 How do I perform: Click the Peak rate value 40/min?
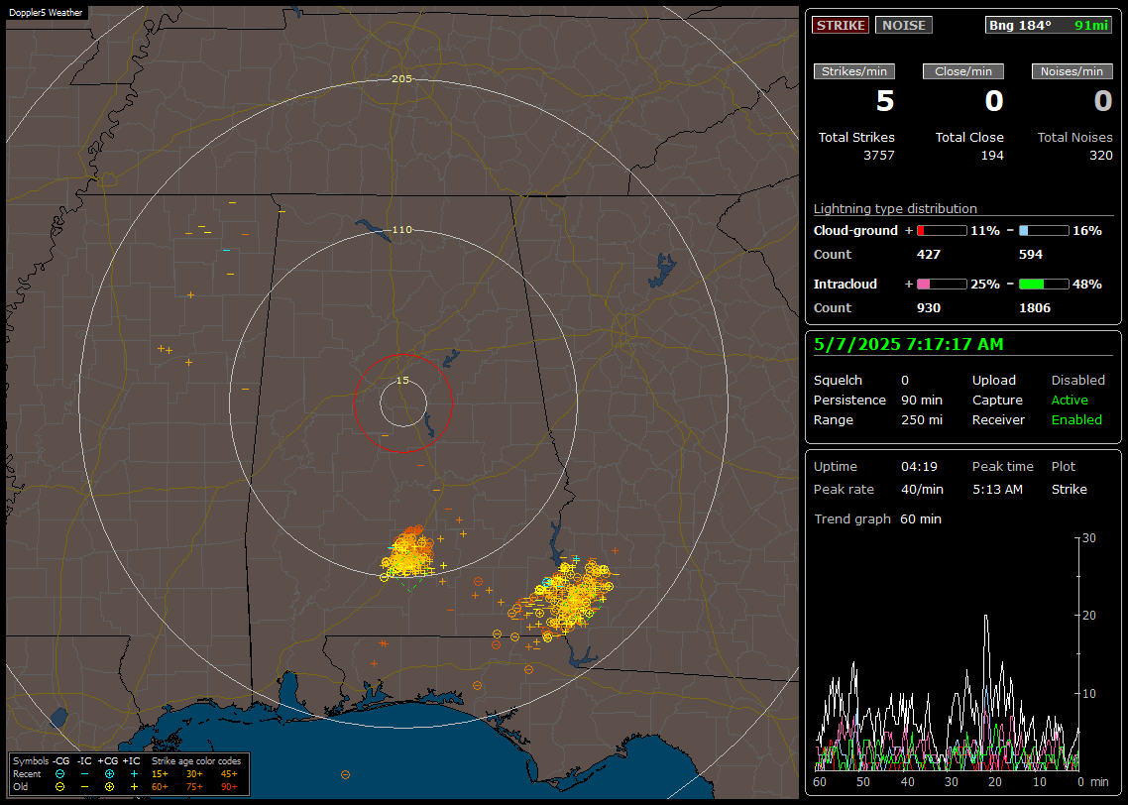pyautogui.click(x=922, y=489)
